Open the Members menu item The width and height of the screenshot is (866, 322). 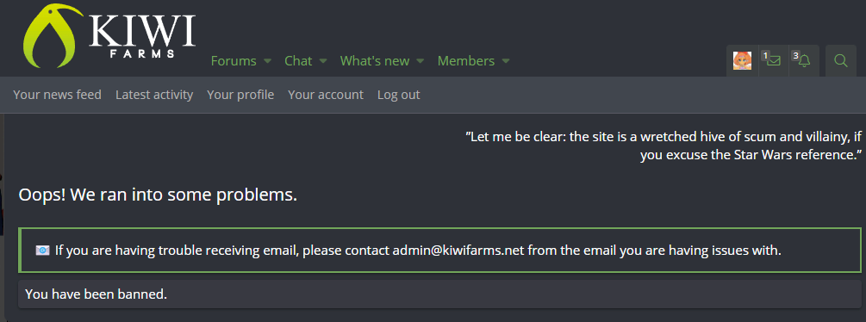[x=466, y=61]
